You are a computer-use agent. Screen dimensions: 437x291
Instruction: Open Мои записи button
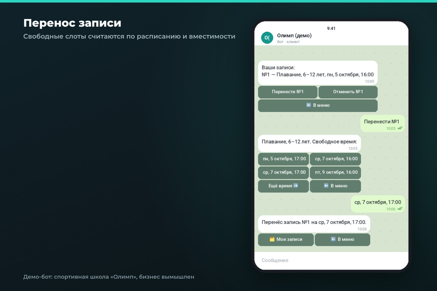(x=286, y=239)
